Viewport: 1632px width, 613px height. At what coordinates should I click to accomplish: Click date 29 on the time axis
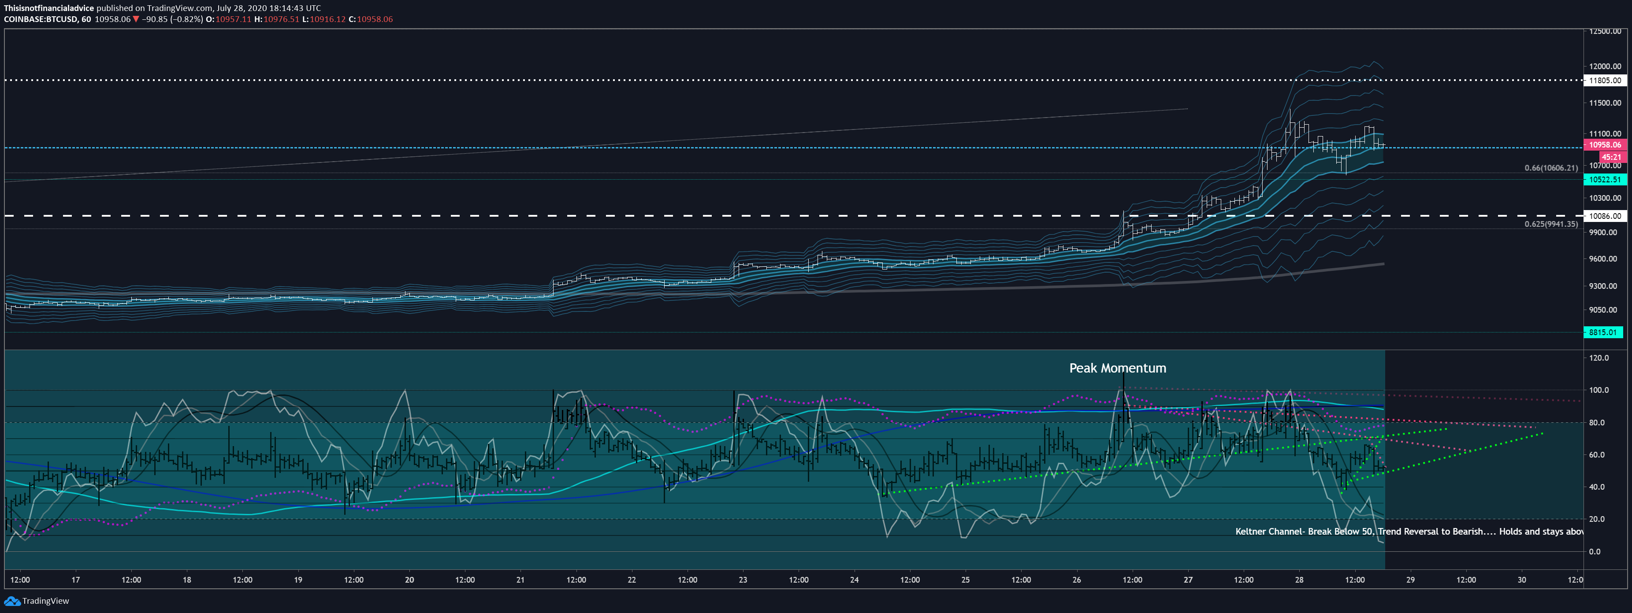[x=1410, y=580]
